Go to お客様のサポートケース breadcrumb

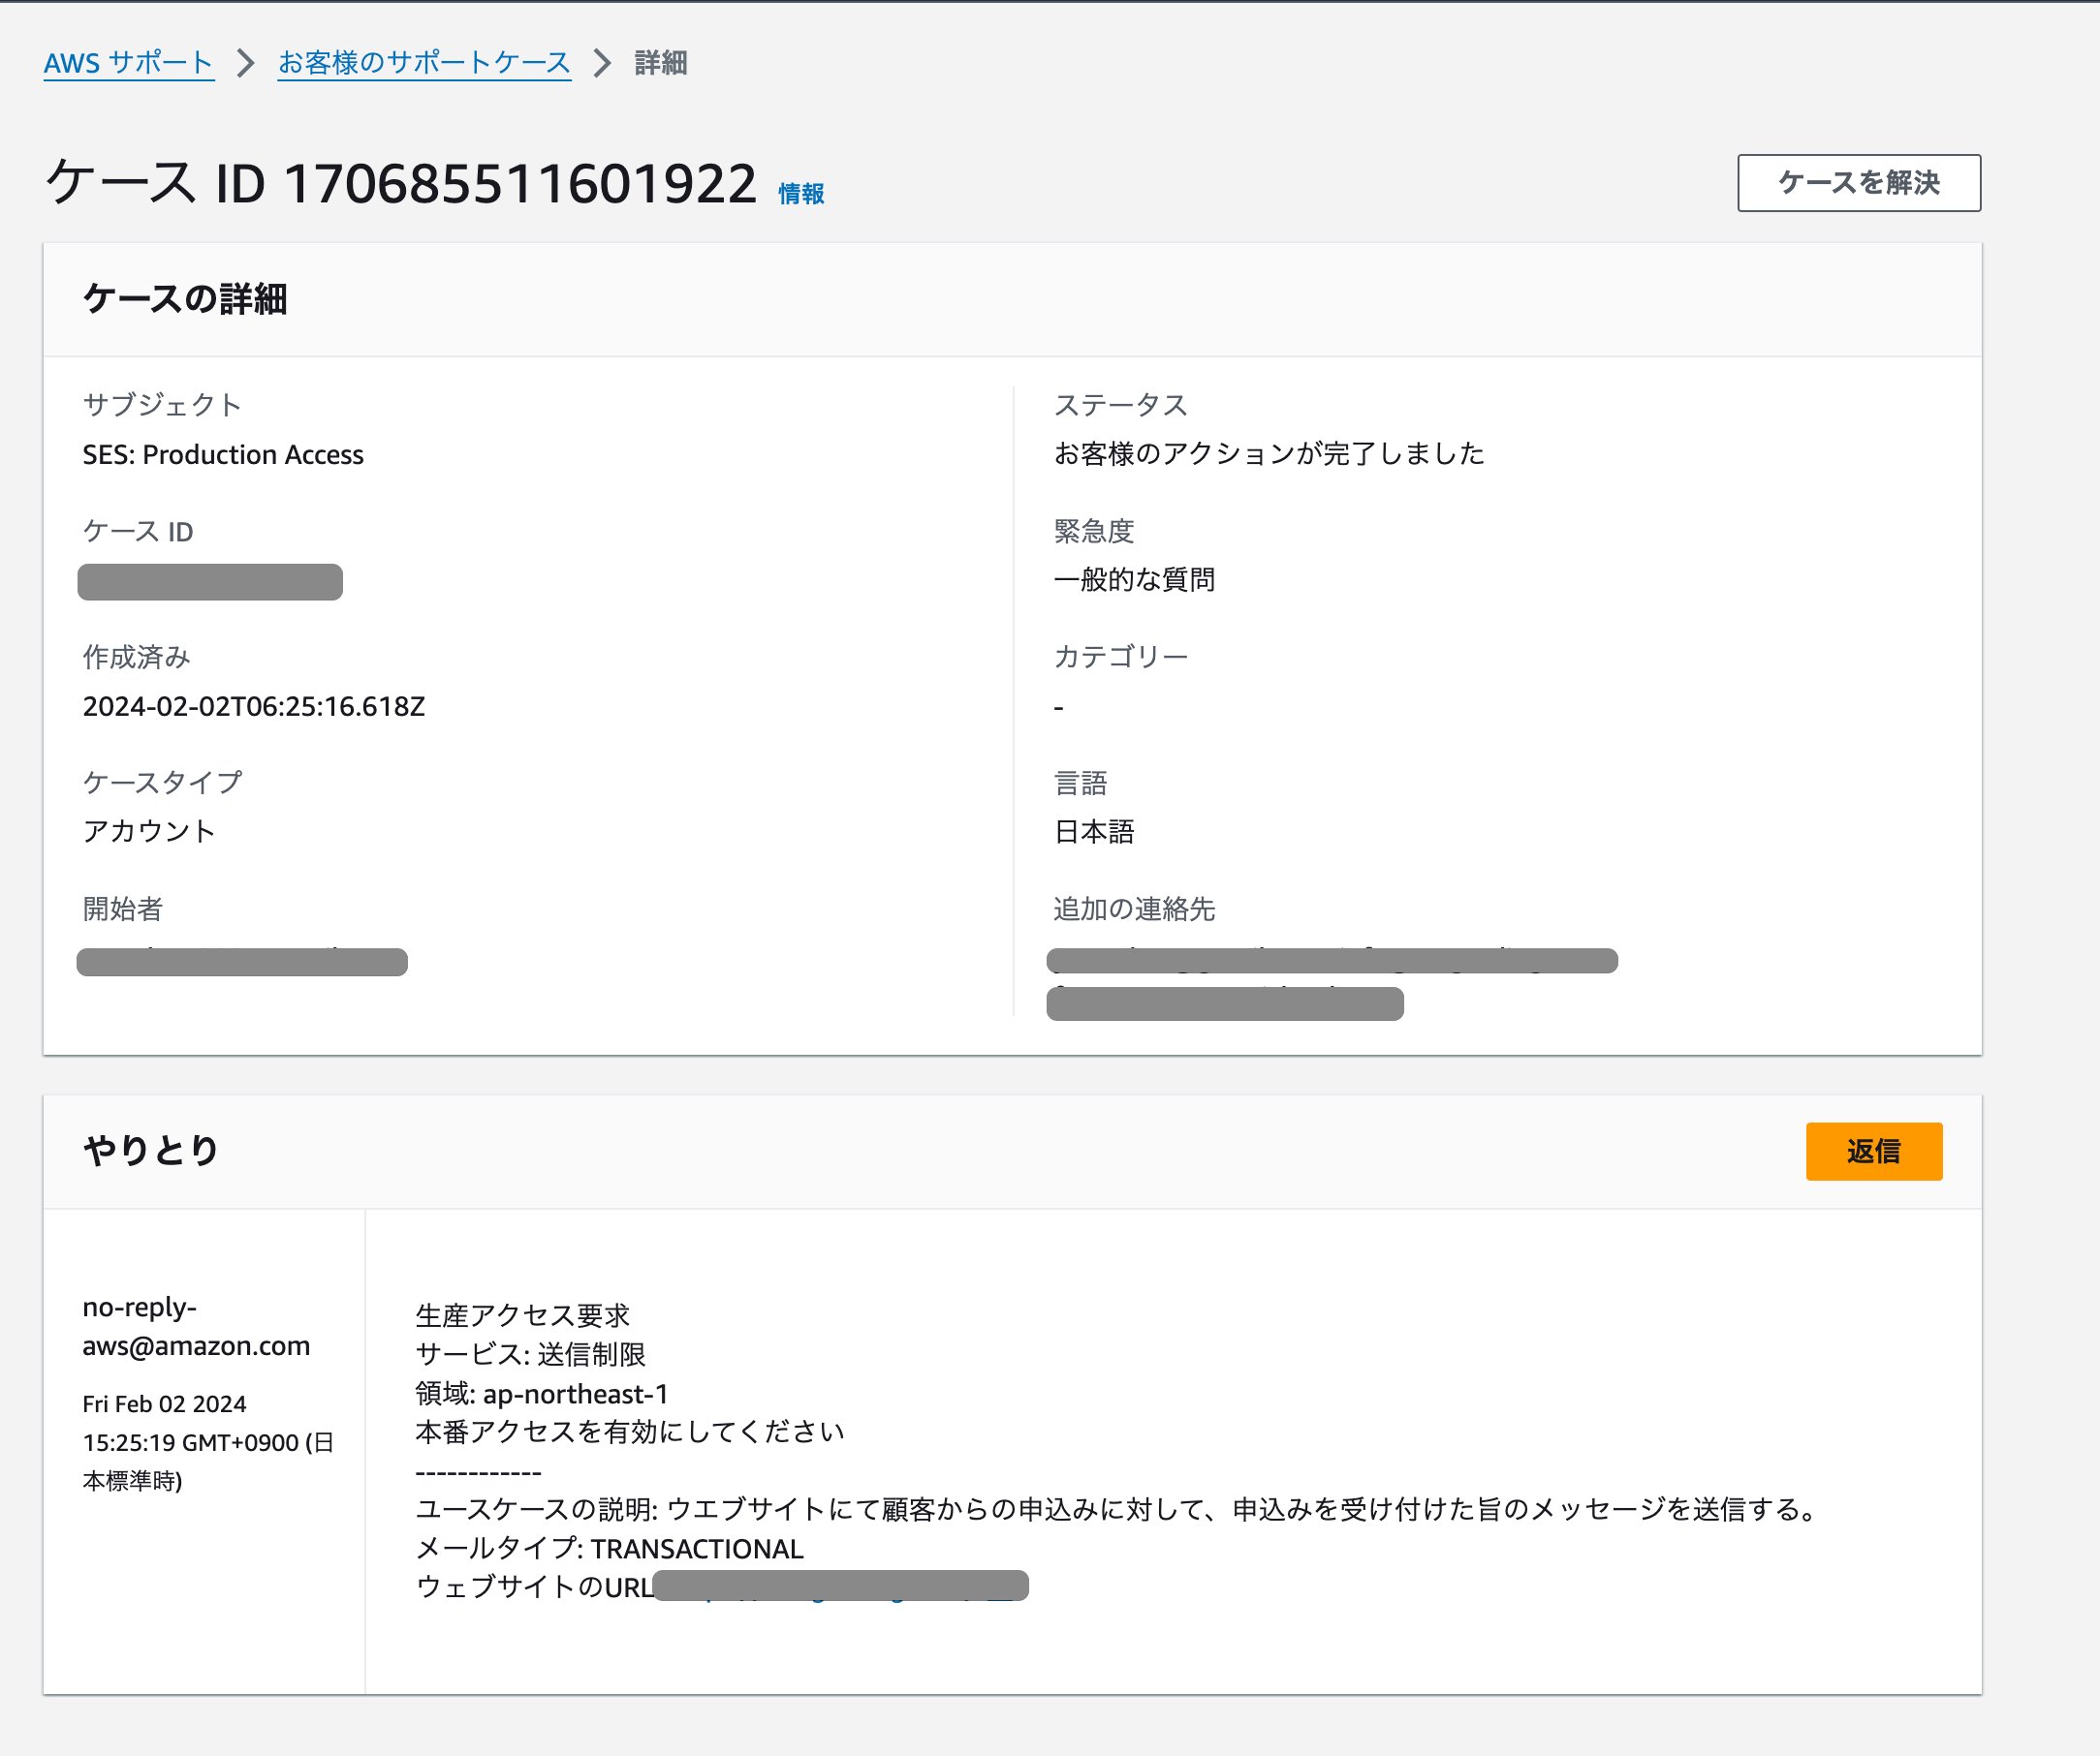424,63
